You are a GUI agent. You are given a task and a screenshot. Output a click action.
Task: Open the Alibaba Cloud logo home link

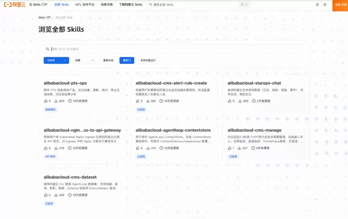[15, 5]
